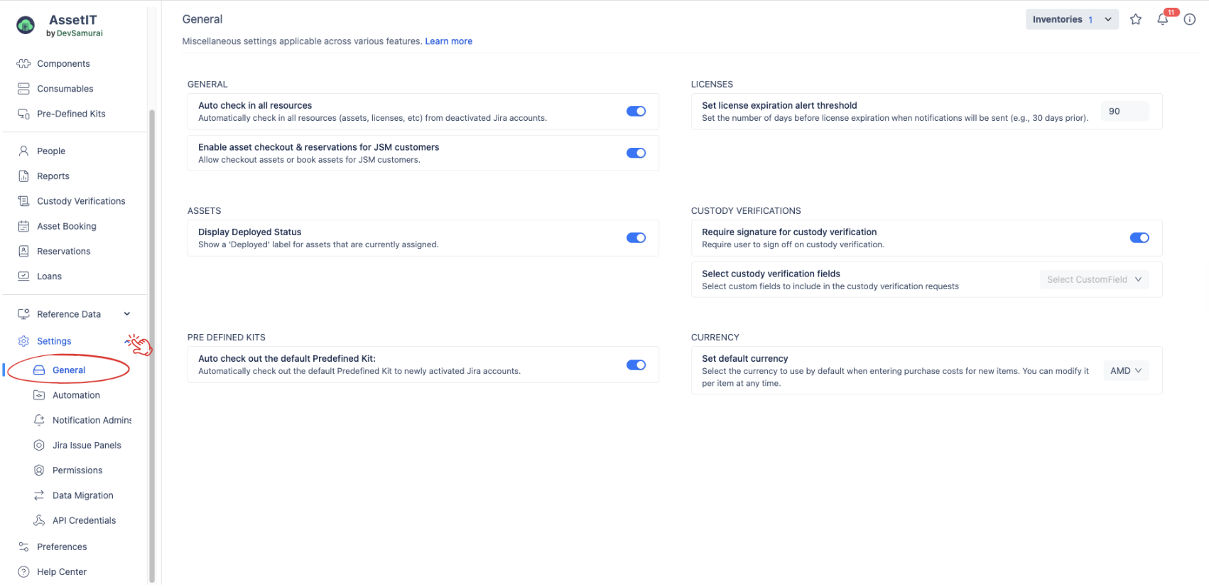Expand the Select CustomField dropdown
Image resolution: width=1209 pixels, height=587 pixels.
[x=1094, y=280]
